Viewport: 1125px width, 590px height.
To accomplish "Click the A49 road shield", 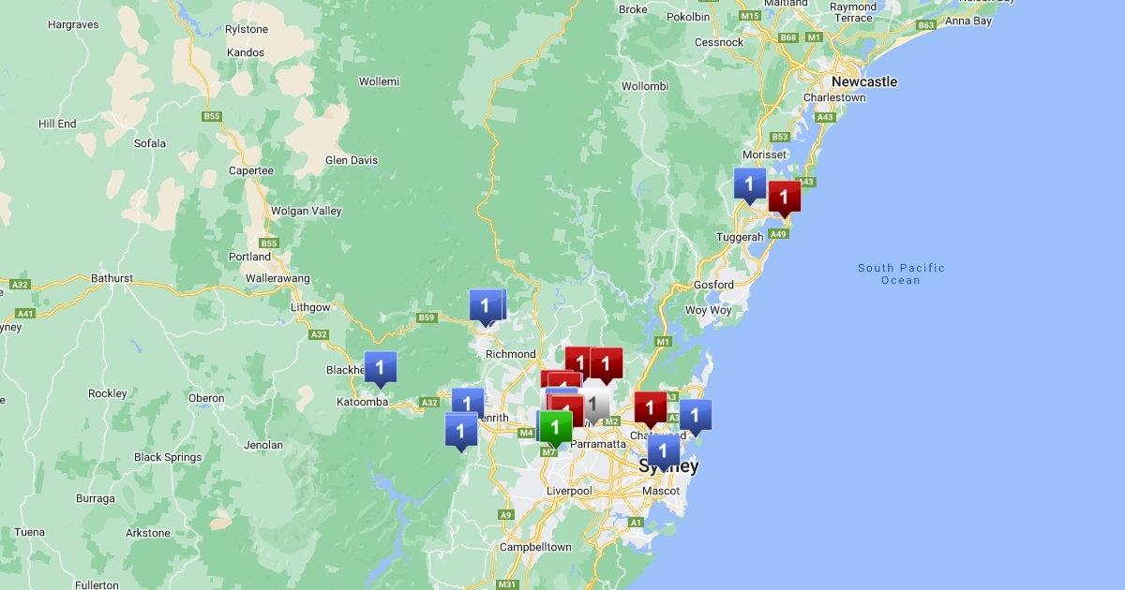I will click(x=778, y=233).
